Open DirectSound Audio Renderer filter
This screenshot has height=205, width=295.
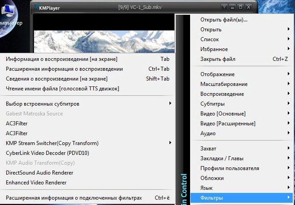(87, 173)
